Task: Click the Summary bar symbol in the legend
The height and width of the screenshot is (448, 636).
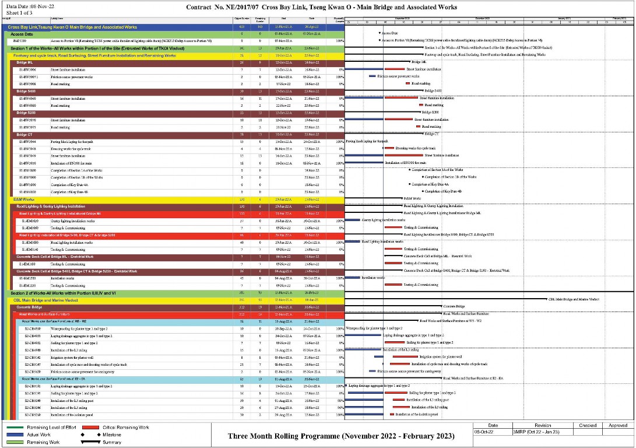Action: coord(90,442)
